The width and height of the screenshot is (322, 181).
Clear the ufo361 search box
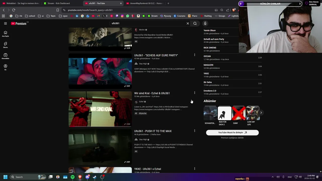pos(188,23)
